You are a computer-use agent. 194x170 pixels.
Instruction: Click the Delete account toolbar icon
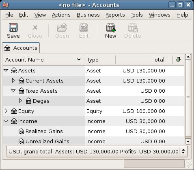click(x=133, y=28)
